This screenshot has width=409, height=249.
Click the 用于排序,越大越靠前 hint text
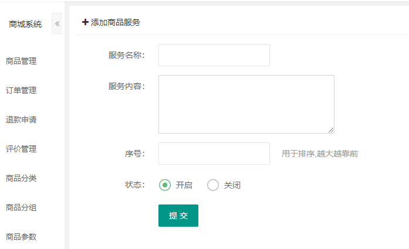point(320,154)
